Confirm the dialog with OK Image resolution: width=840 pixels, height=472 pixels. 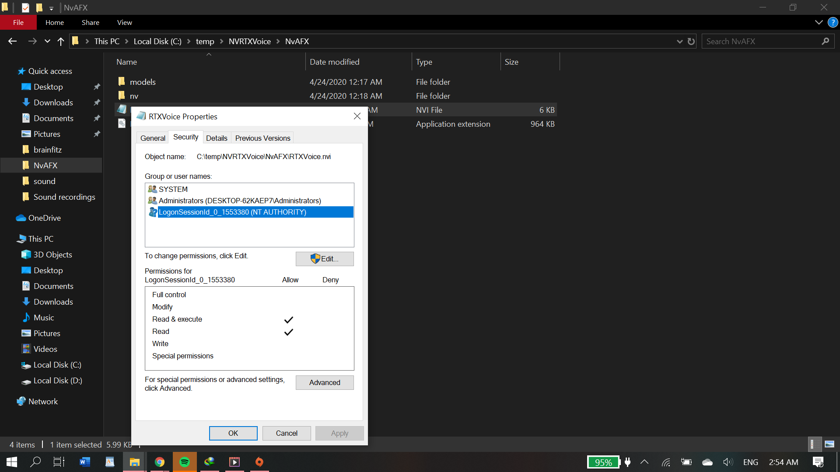pyautogui.click(x=233, y=433)
